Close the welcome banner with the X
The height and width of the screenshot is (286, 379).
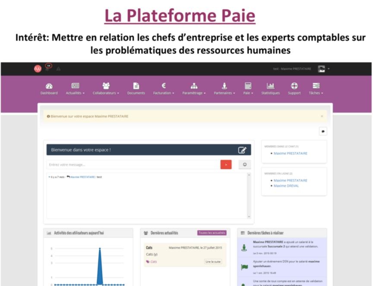coord(322,116)
